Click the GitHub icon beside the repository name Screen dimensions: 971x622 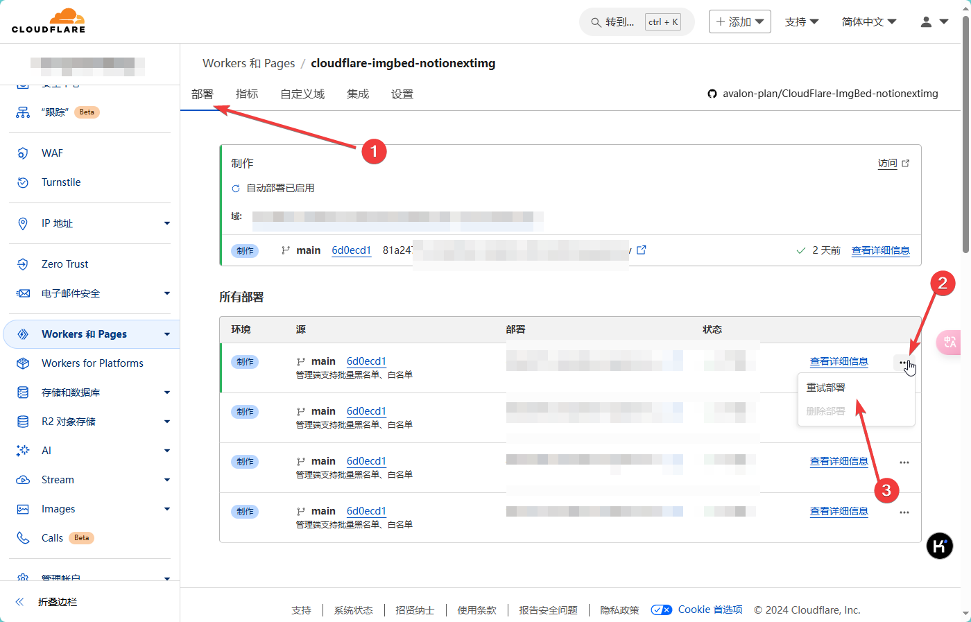click(712, 94)
